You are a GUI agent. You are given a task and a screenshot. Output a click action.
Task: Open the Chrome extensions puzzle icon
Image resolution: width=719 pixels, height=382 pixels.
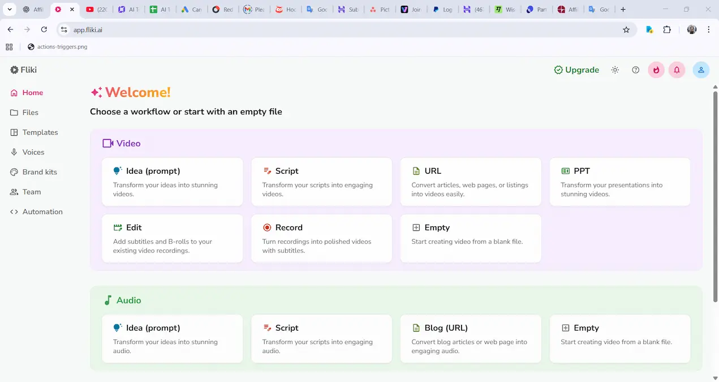click(667, 30)
